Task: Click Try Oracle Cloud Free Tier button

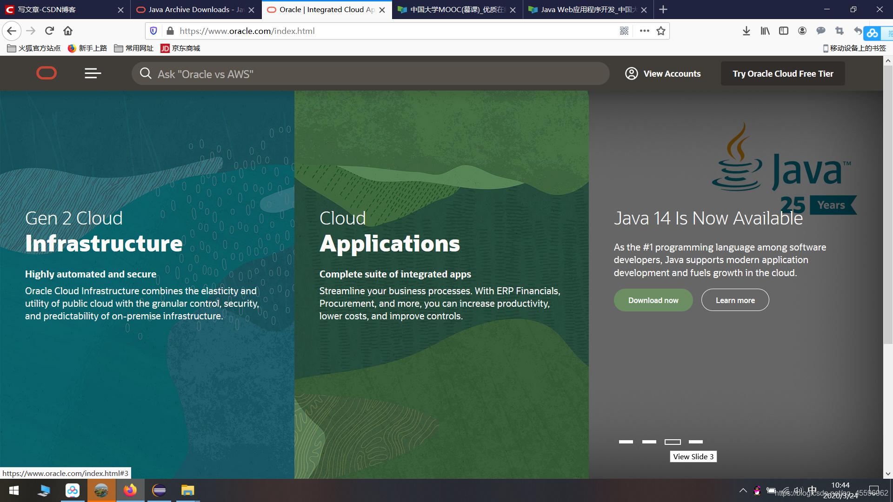Action: click(x=783, y=73)
